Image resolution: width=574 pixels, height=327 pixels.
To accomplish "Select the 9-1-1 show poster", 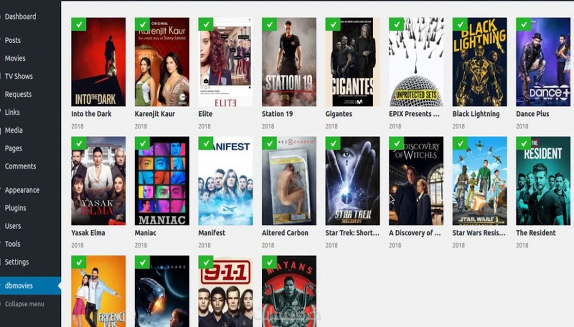I will (x=226, y=291).
